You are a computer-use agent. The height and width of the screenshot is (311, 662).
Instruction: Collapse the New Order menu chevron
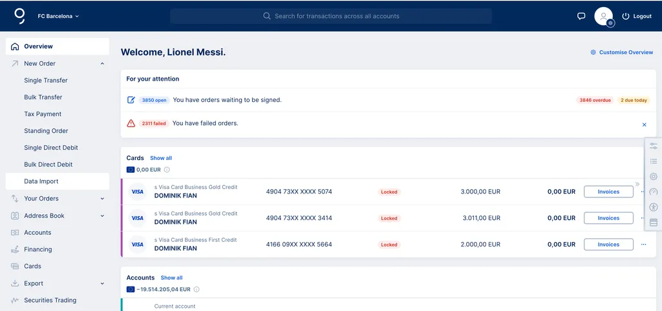point(102,64)
